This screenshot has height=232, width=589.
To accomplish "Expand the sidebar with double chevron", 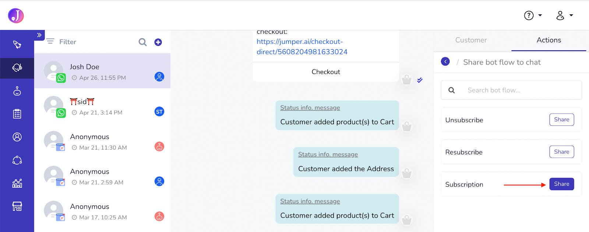I will click(39, 35).
